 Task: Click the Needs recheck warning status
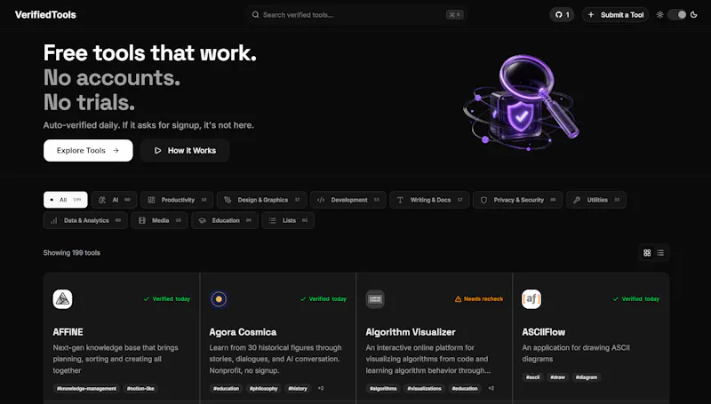(x=479, y=299)
